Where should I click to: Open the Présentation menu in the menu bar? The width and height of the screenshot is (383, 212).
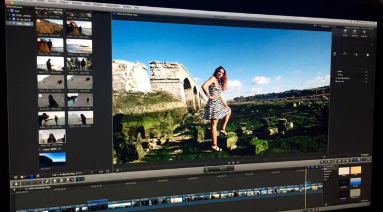113,5
